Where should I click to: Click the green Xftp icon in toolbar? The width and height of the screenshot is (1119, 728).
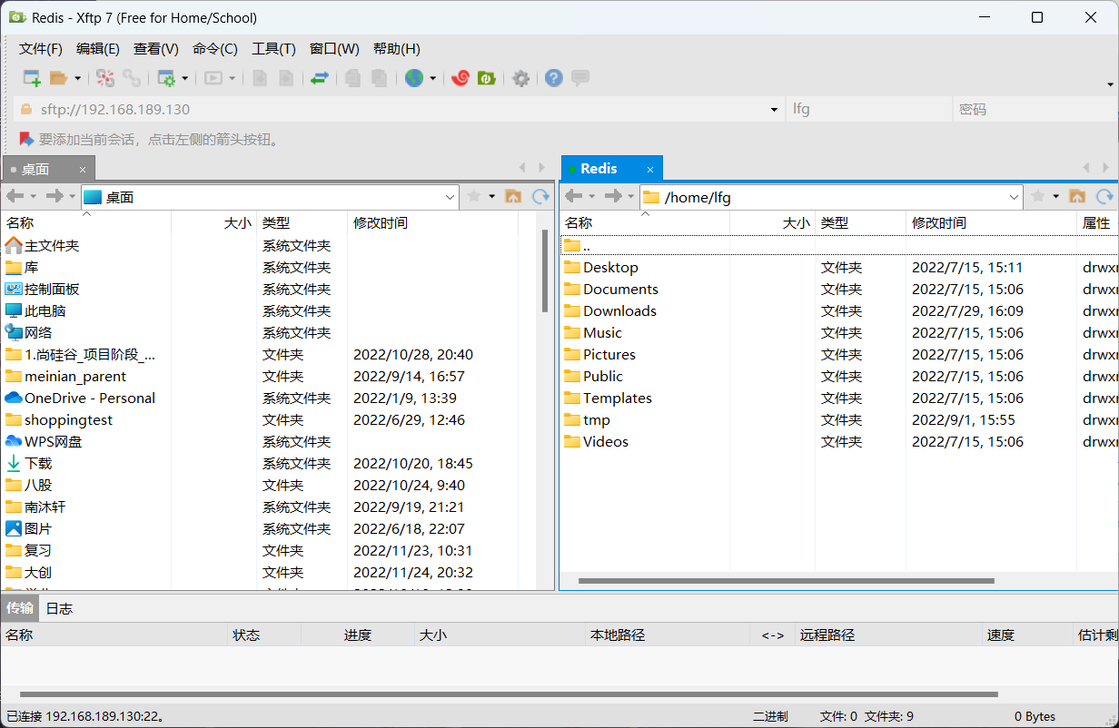(487, 78)
